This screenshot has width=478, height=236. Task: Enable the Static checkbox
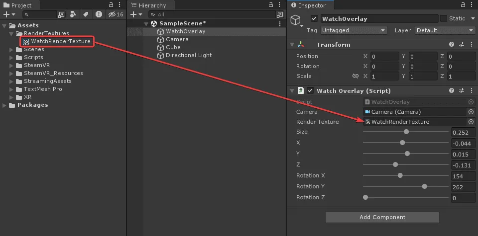tap(444, 19)
